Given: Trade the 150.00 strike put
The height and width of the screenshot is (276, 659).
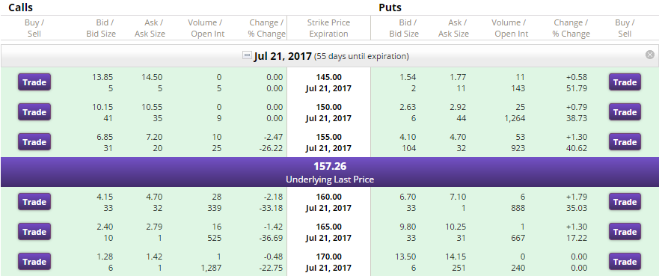Looking at the screenshot, I should coord(625,112).
